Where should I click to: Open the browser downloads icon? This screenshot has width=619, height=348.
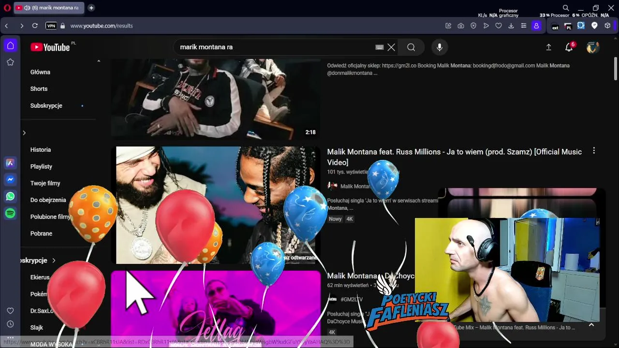(511, 26)
